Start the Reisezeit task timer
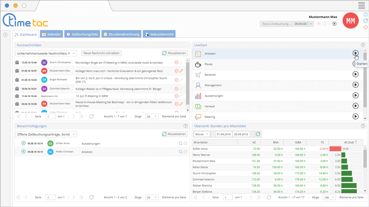Viewport: 369px width, 207px height. click(355, 74)
